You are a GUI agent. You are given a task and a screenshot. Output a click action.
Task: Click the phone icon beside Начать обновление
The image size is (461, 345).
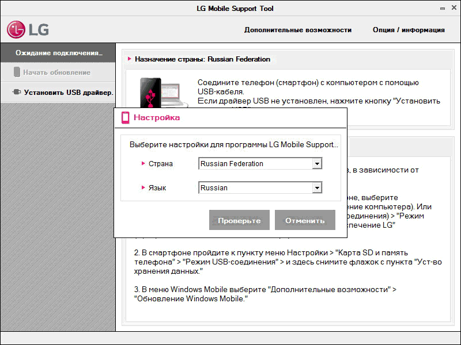pyautogui.click(x=17, y=72)
